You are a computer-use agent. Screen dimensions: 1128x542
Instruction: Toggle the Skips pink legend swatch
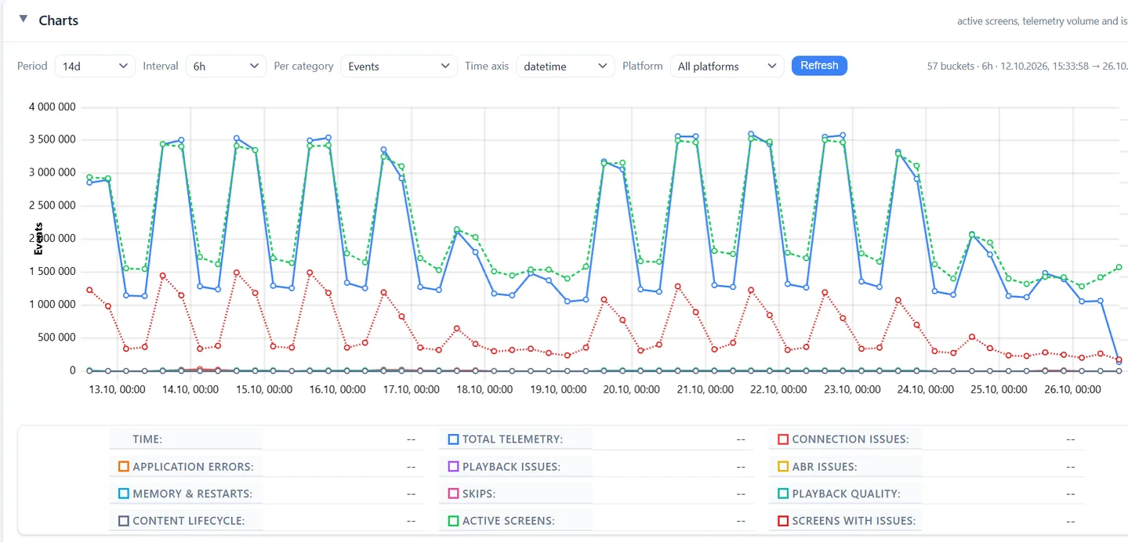click(x=453, y=493)
